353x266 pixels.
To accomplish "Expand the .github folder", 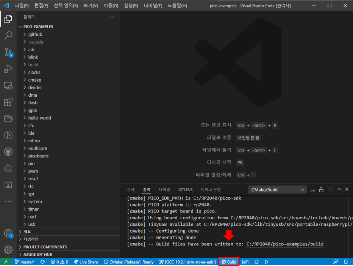I will tap(69, 34).
